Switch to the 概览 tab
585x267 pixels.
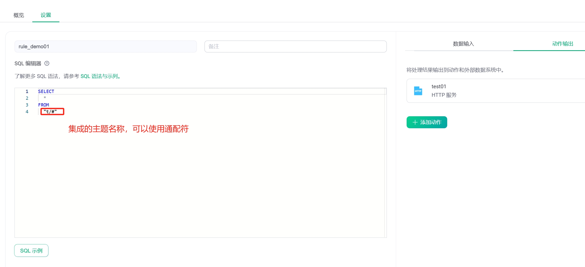[19, 15]
